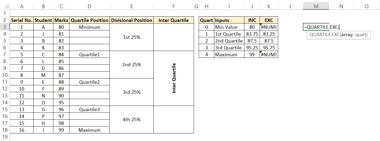Select the #NUM! error cell in Maximum row
Viewport: 380px width, 141px height.
coord(269,54)
